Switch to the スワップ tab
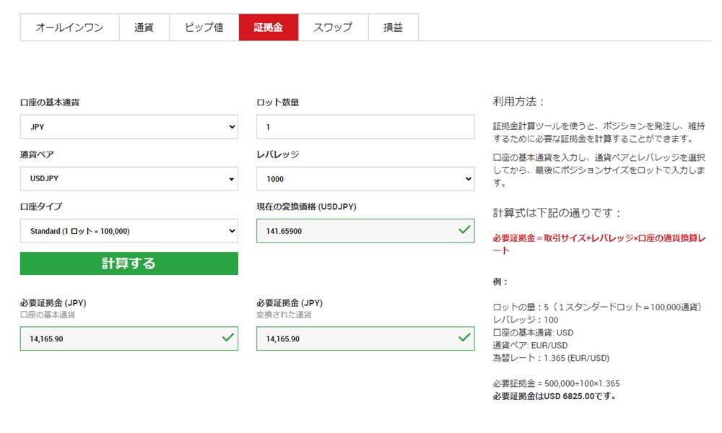Screen dimensions: 722x433 coord(332,27)
